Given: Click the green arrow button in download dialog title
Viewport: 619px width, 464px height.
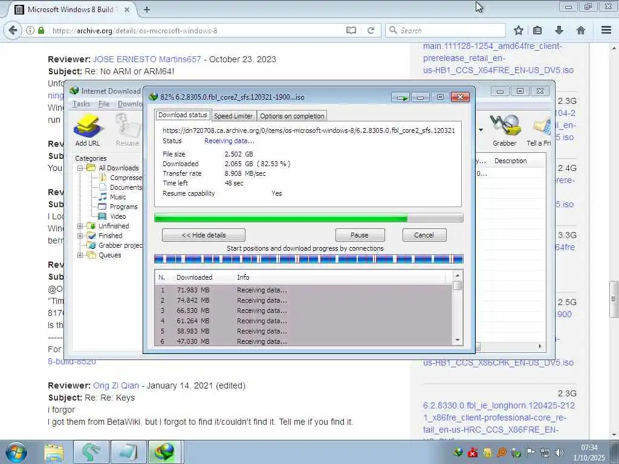Looking at the screenshot, I should pyautogui.click(x=401, y=97).
